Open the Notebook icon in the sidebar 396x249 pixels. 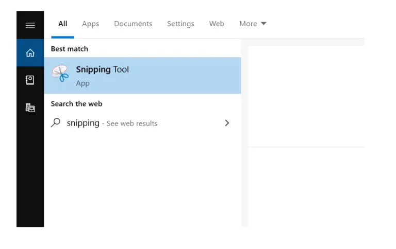tap(30, 80)
